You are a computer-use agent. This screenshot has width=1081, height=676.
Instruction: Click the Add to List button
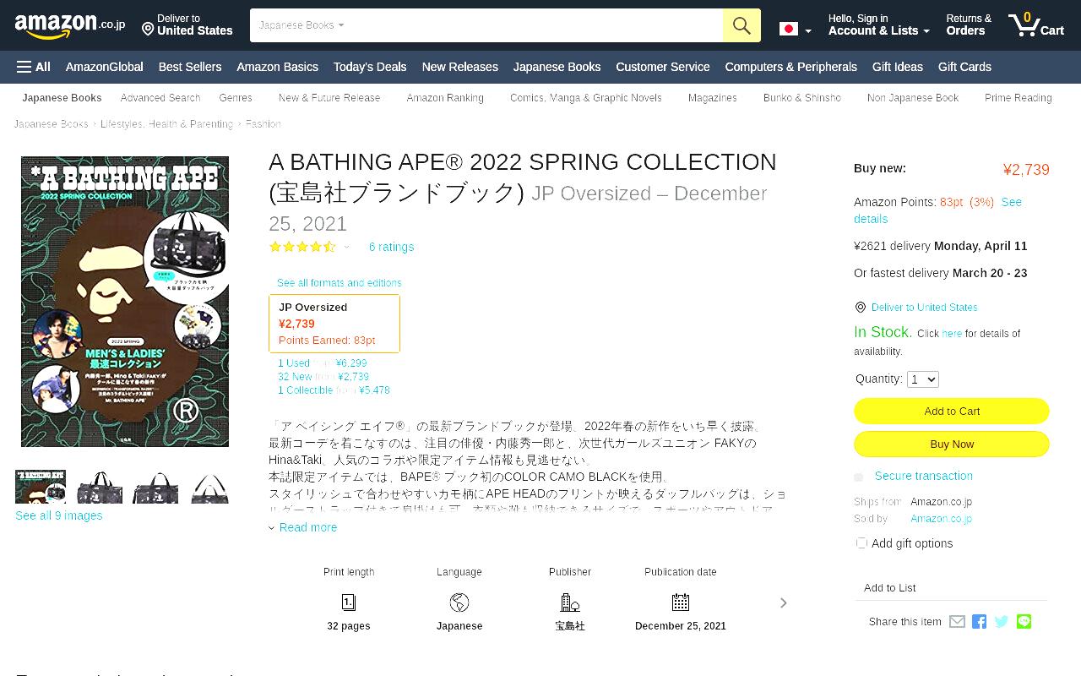[x=890, y=588]
